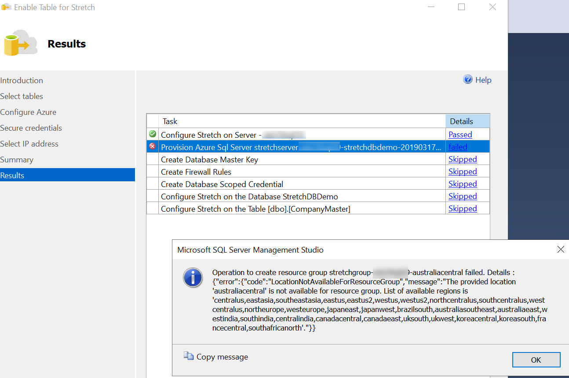Click the Stretch database wizard logo
Screen dimensions: 569x378
[x=21, y=44]
